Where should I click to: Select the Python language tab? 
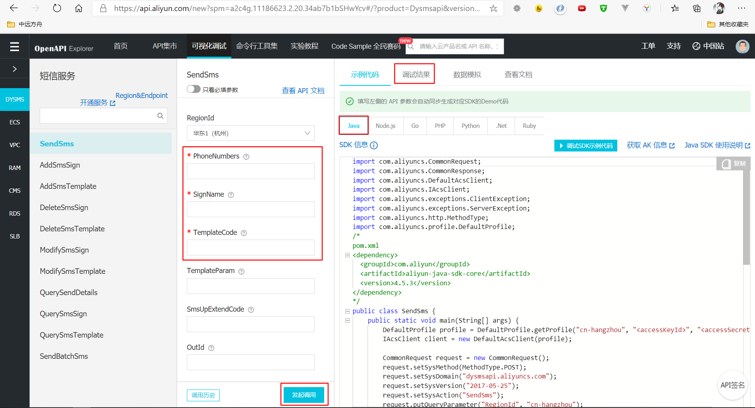[x=470, y=126]
